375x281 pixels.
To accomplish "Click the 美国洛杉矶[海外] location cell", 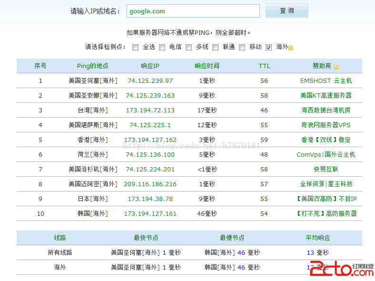I will [93, 170].
